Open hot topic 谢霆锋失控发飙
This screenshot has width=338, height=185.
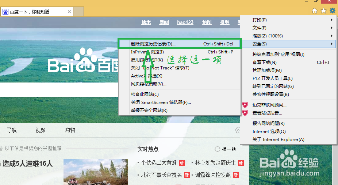[x=213, y=175]
